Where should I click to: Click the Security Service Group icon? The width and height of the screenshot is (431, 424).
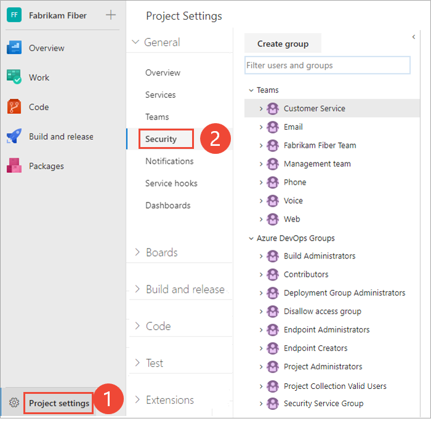273,404
